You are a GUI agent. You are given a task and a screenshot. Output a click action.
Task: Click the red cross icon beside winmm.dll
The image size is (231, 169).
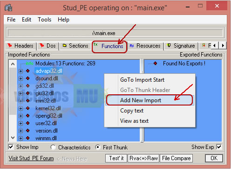[28, 138]
